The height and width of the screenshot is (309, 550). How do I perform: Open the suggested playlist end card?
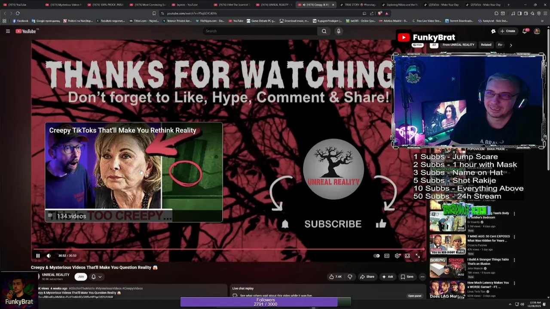pyautogui.click(x=134, y=172)
